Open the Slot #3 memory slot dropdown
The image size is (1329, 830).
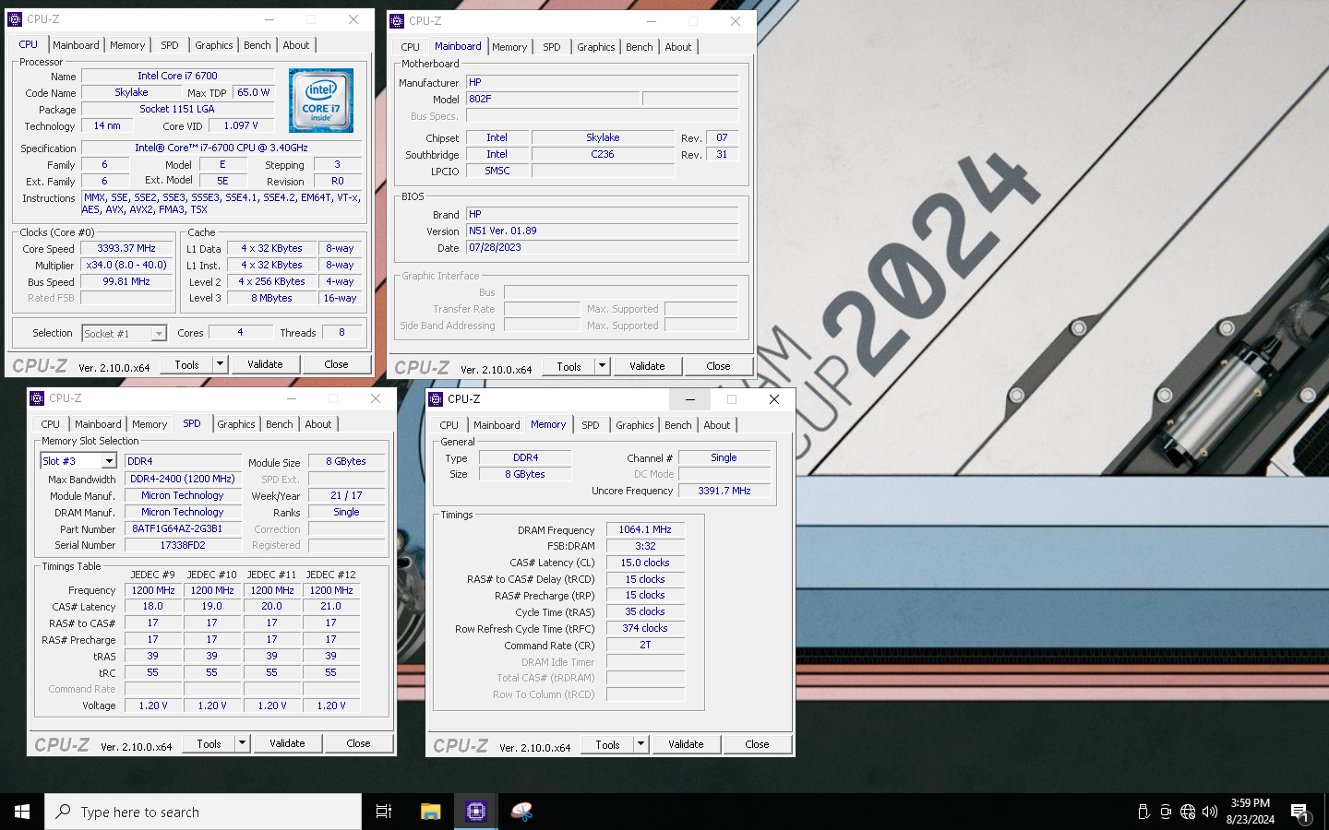[109, 461]
